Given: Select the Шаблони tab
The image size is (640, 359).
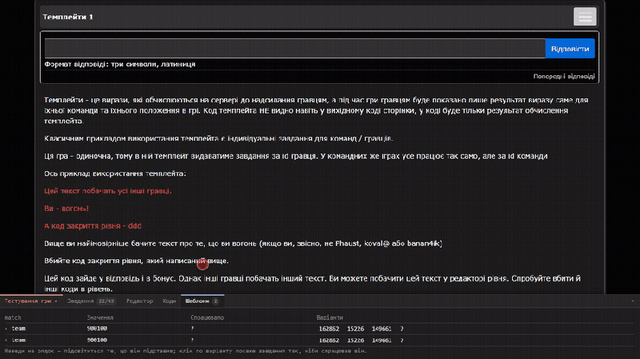Looking at the screenshot, I should coord(202,301).
